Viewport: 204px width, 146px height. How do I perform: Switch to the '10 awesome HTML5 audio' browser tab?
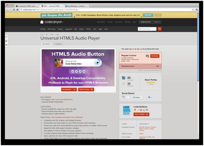tap(27, 6)
